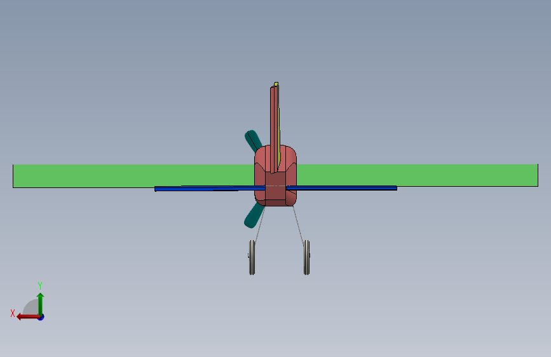Screen dimensions: 551x357
Task: Select the lower teal propeller blade
Action: point(254,217)
